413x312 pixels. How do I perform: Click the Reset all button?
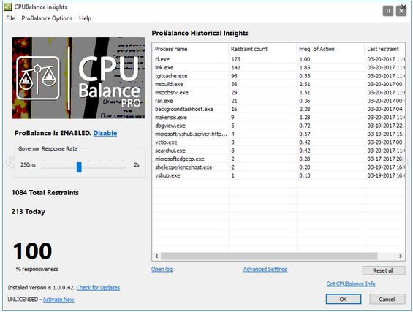tap(383, 270)
